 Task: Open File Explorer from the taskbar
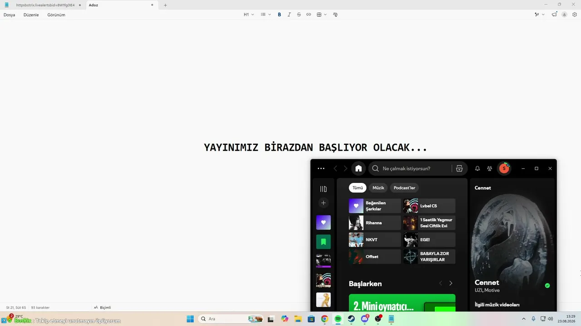pos(298,319)
